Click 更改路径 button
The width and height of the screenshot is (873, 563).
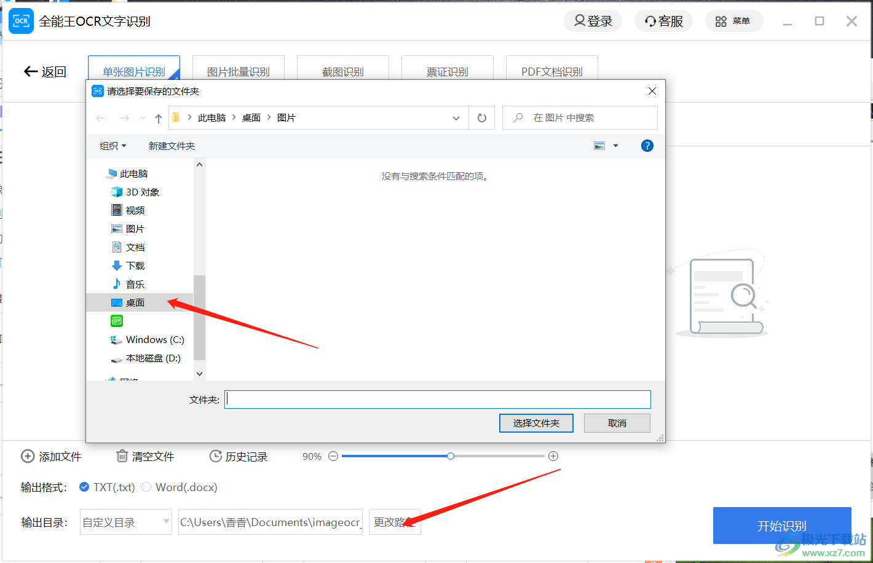395,522
